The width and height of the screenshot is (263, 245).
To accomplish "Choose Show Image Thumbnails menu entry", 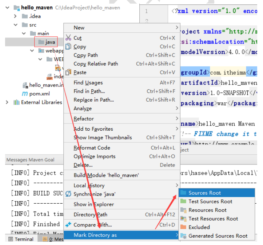I will pyautogui.click(x=122, y=138).
